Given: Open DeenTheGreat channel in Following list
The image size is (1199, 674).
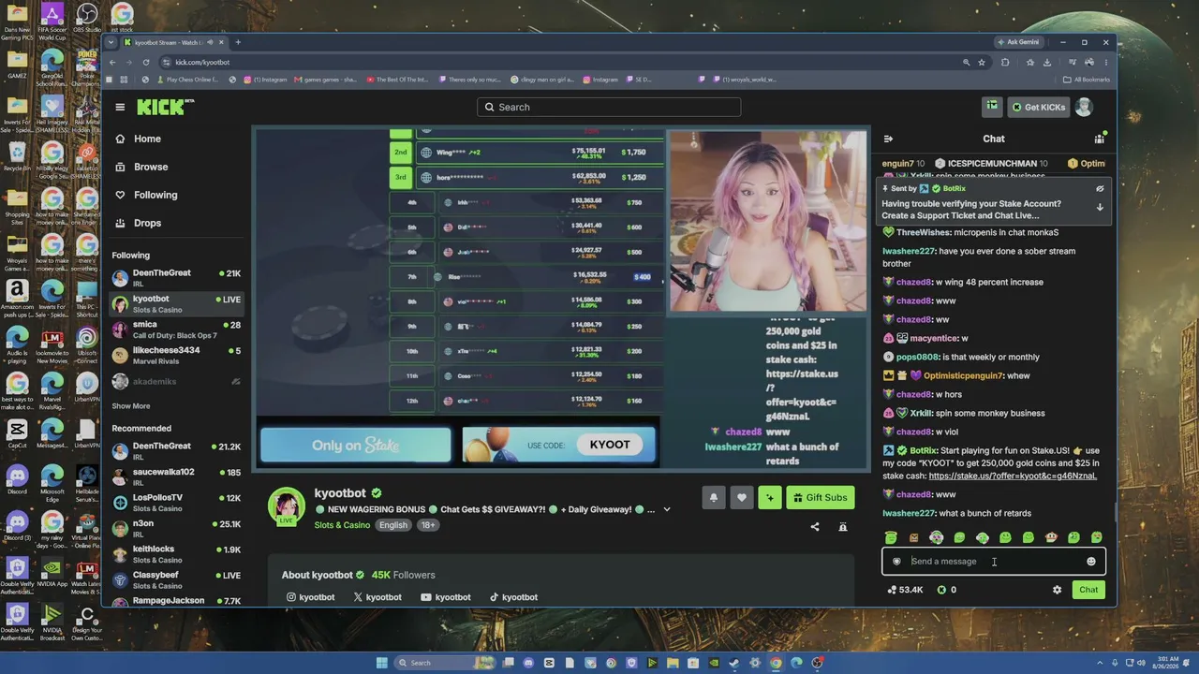Looking at the screenshot, I should [x=176, y=278].
